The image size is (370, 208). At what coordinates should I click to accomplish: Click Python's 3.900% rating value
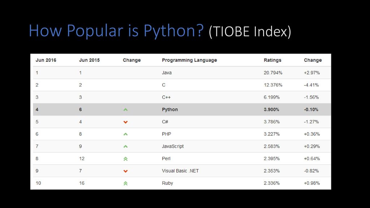pos(271,109)
